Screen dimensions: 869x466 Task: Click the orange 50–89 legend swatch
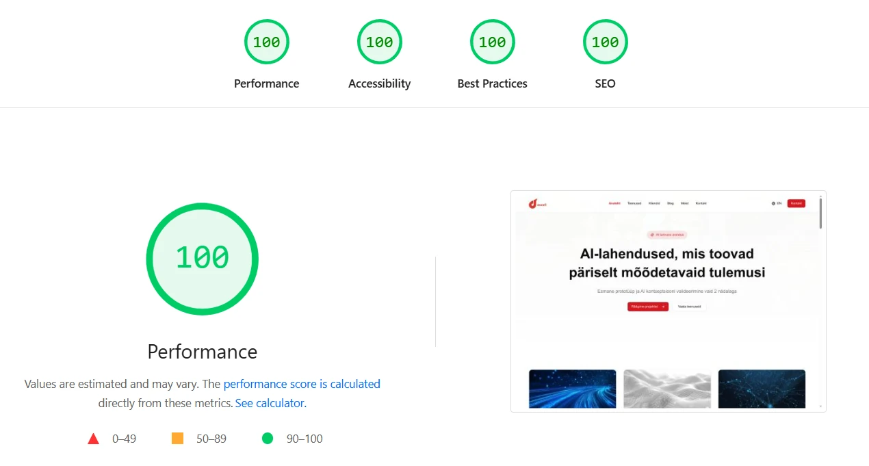click(177, 438)
